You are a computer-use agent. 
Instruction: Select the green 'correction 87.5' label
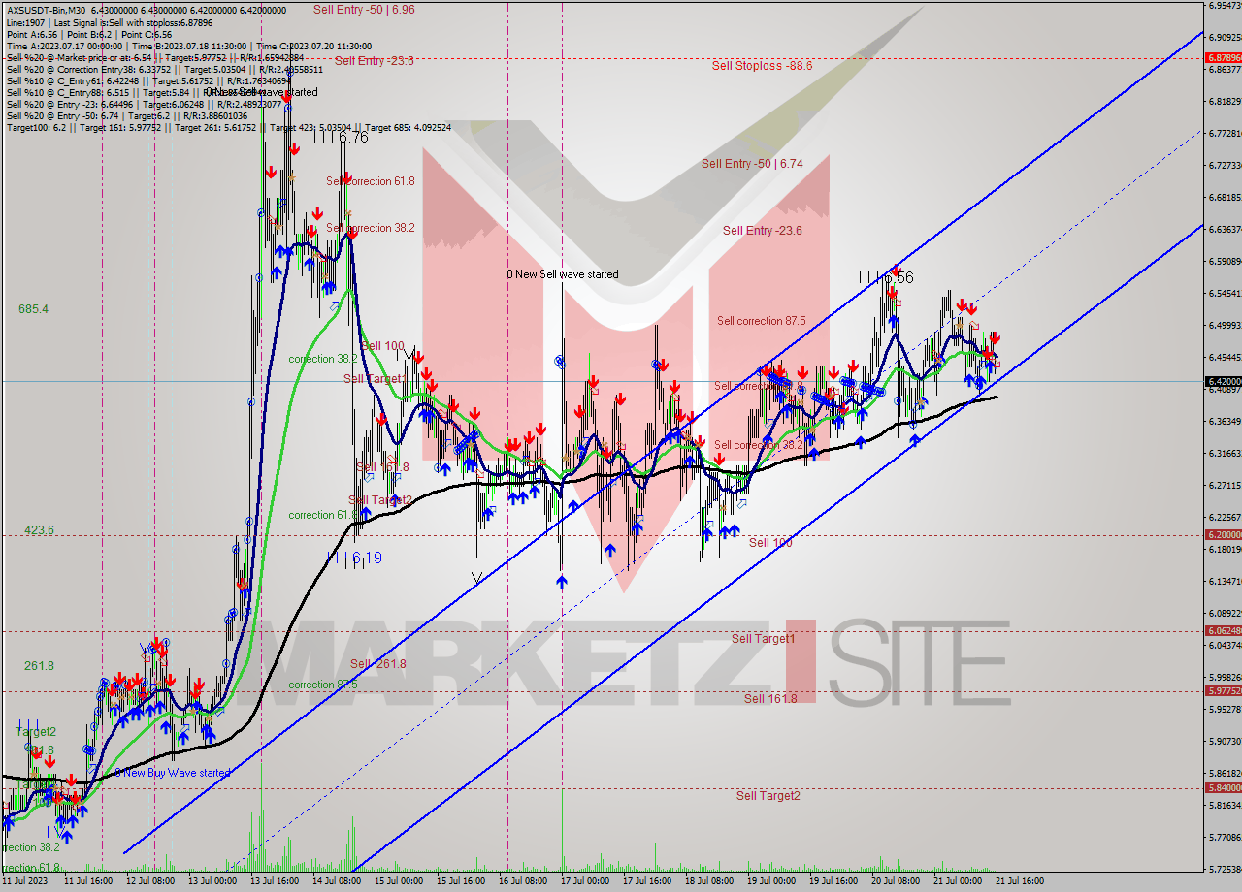tap(323, 685)
